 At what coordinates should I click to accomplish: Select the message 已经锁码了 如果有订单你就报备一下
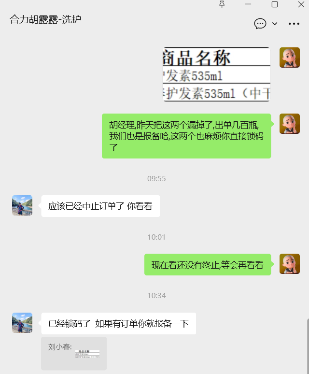118,323
